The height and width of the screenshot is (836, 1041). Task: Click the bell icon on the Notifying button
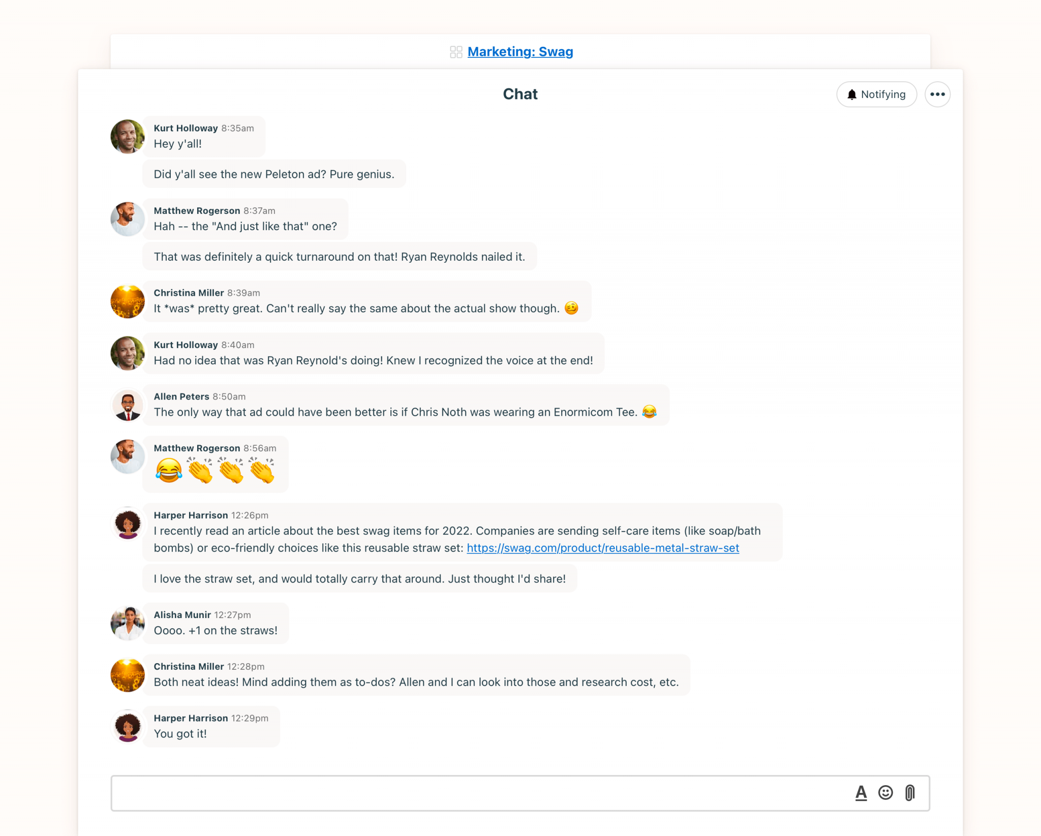coord(851,94)
